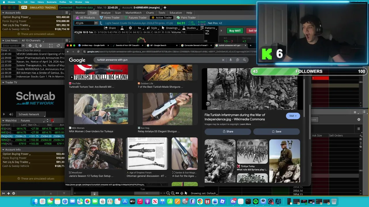Open the Account Info list menu icon
The height and width of the screenshot is (207, 369).
click(66, 13)
